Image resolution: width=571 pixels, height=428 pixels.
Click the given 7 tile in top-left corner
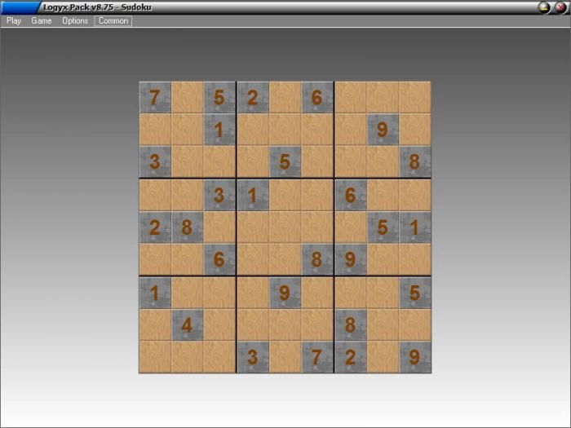[155, 97]
